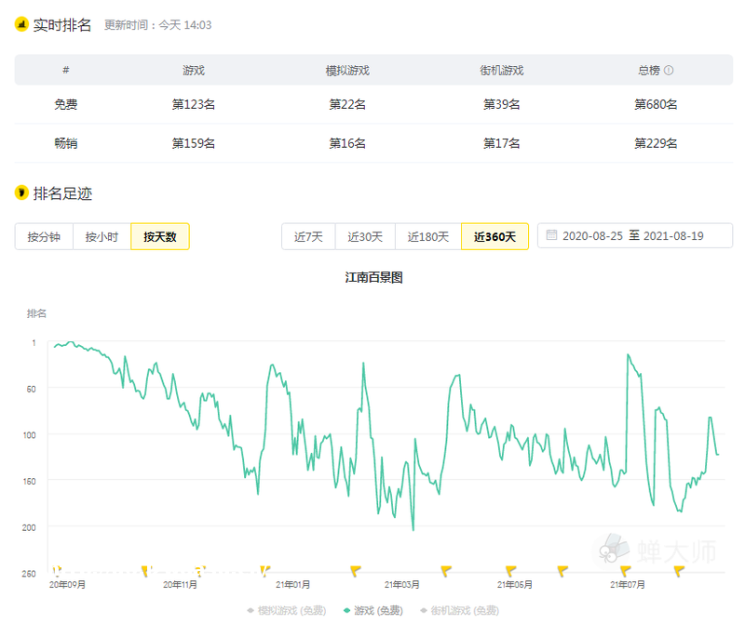This screenshot has height=624, width=745.
Task: Switch to the 近30天 time range
Action: (x=365, y=237)
